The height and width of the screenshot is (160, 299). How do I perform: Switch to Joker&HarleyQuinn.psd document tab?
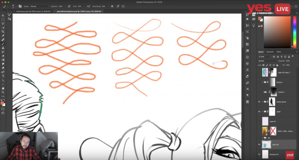[79, 12]
